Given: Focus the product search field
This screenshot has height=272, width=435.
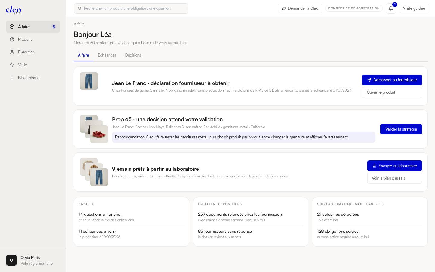Looking at the screenshot, I should click(x=131, y=8).
